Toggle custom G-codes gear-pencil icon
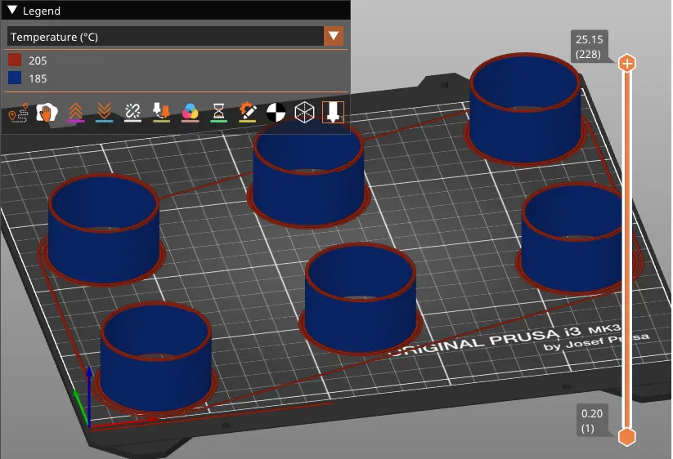Viewport: 673px width, 459px height. (x=247, y=113)
